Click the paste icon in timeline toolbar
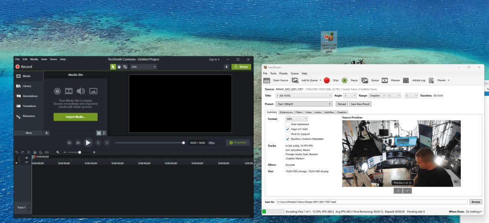Image resolution: width=489 pixels, height=223 pixels. point(41,152)
